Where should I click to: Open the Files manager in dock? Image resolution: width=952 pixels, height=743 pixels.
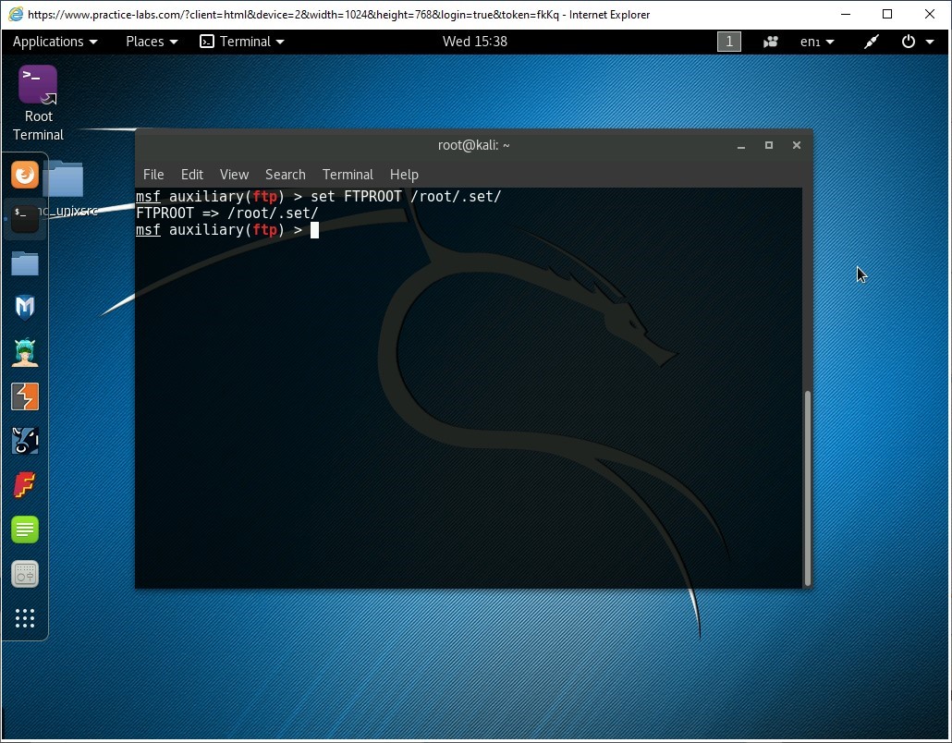(x=25, y=263)
